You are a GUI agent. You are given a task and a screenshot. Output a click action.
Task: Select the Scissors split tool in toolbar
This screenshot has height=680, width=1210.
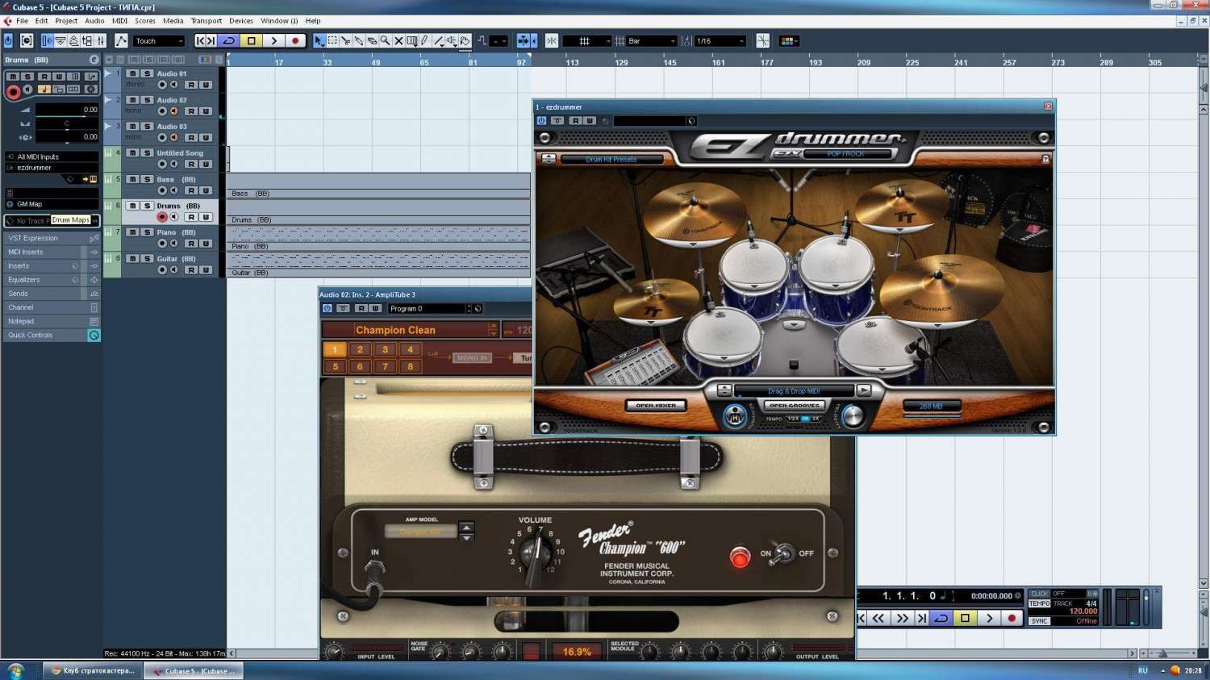[x=345, y=40]
